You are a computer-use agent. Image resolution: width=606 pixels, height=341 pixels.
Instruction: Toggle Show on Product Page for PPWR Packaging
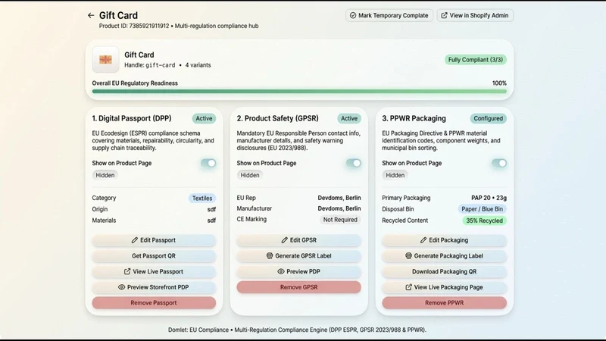(499, 163)
